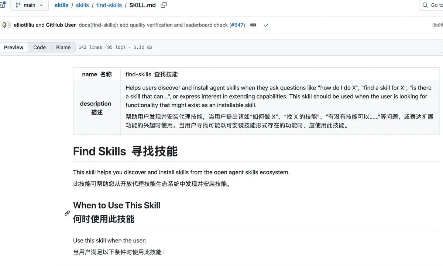Expand commit message ellipsis button
The image size is (443, 266).
(253, 25)
